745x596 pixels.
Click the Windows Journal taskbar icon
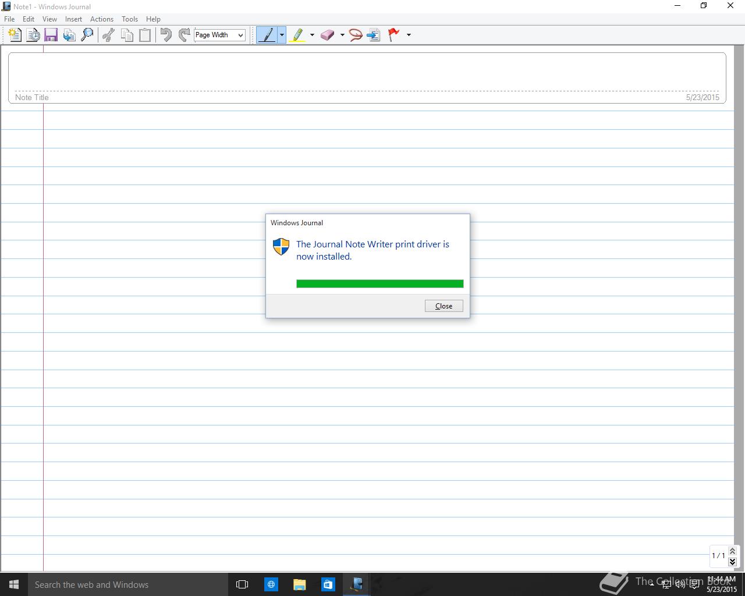click(357, 584)
